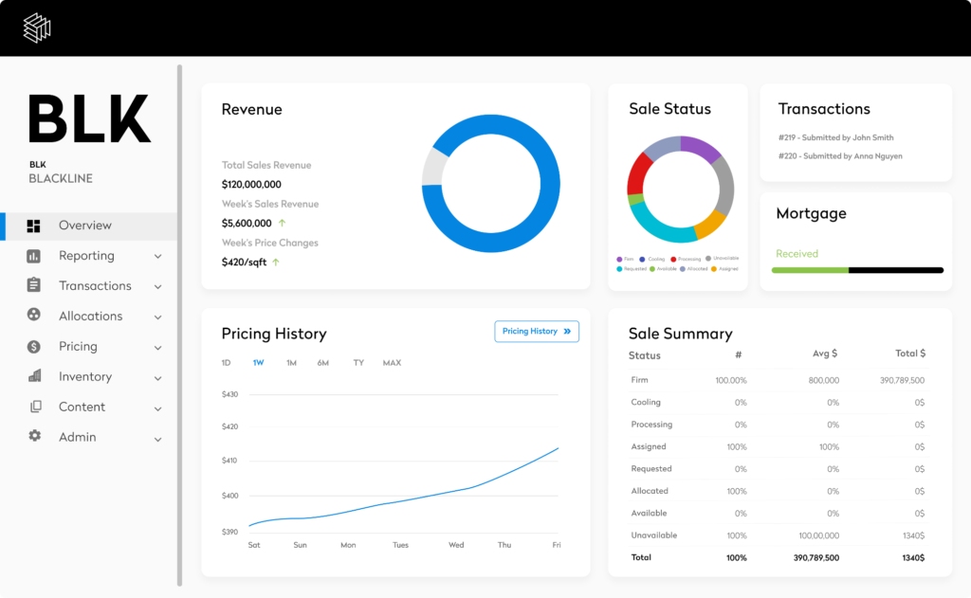Open the Pricing History page
Viewport: 971px width, 598px height.
coord(537,331)
